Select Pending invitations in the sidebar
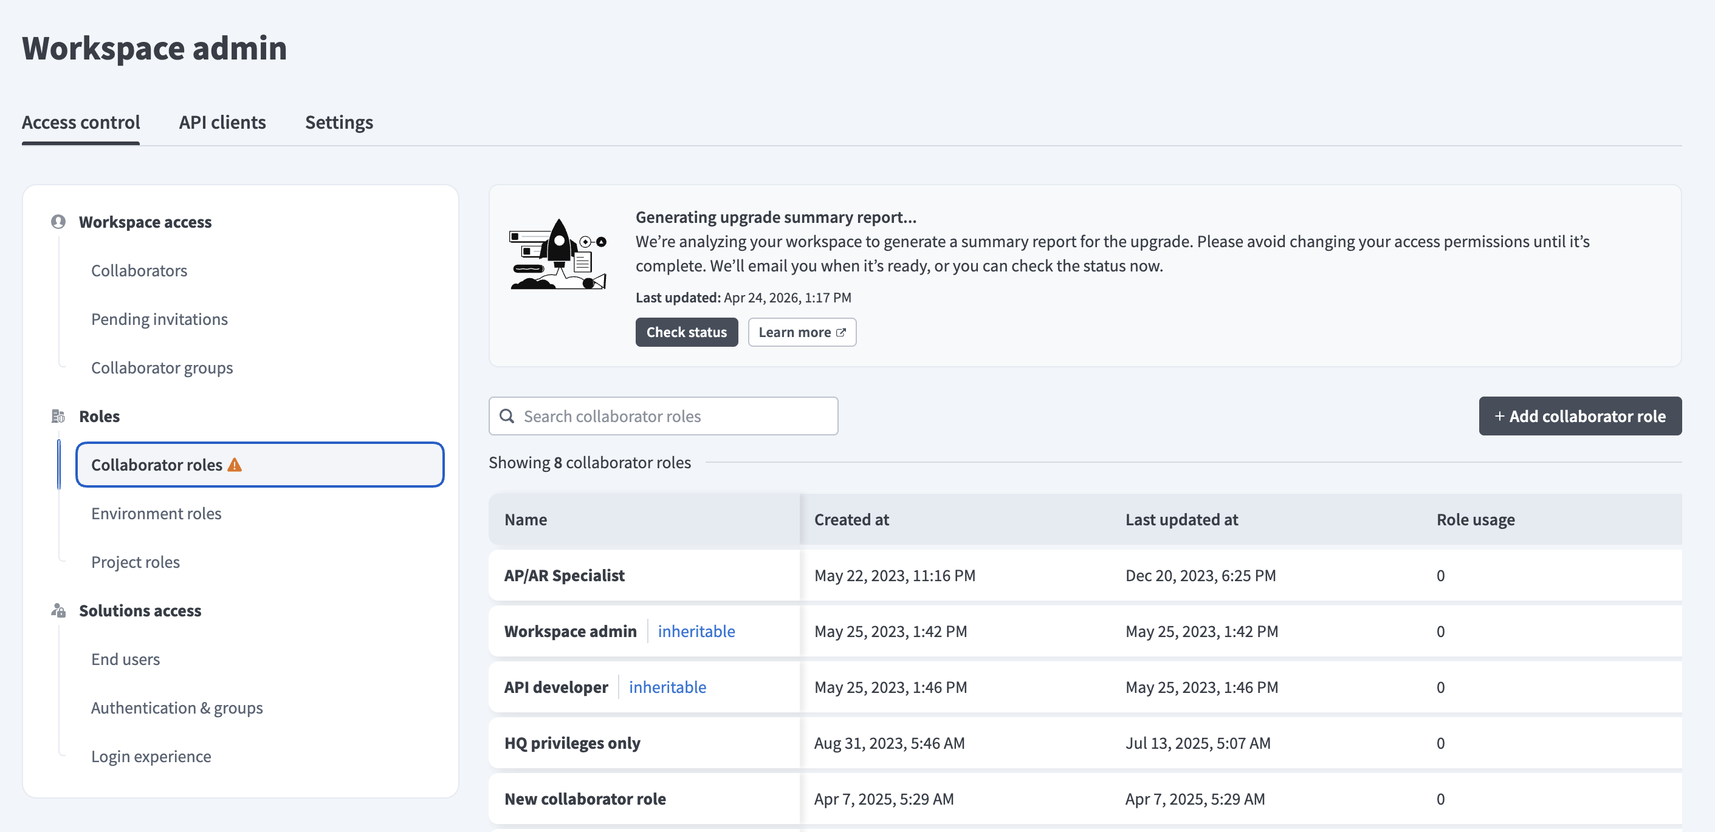Image resolution: width=1715 pixels, height=832 pixels. pos(160,319)
